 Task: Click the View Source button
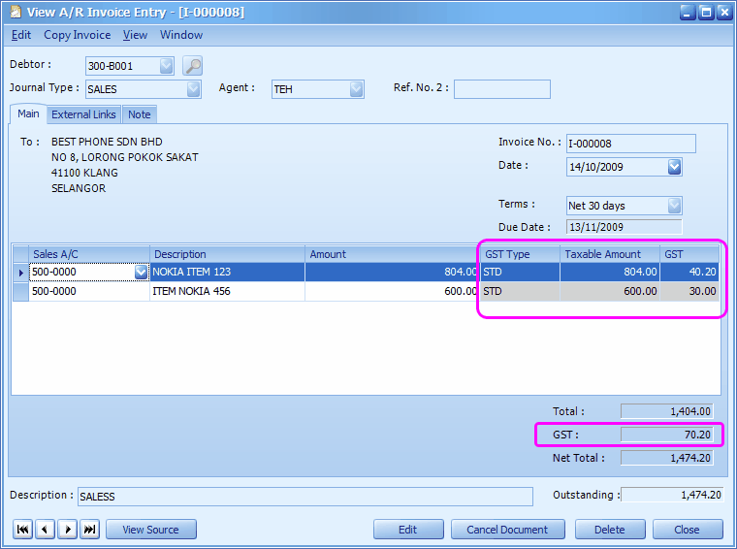pyautogui.click(x=150, y=530)
